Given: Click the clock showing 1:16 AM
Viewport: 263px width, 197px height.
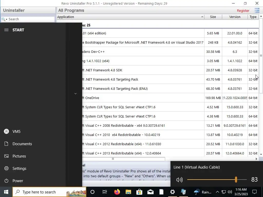Looking at the screenshot, I should [x=241, y=192].
